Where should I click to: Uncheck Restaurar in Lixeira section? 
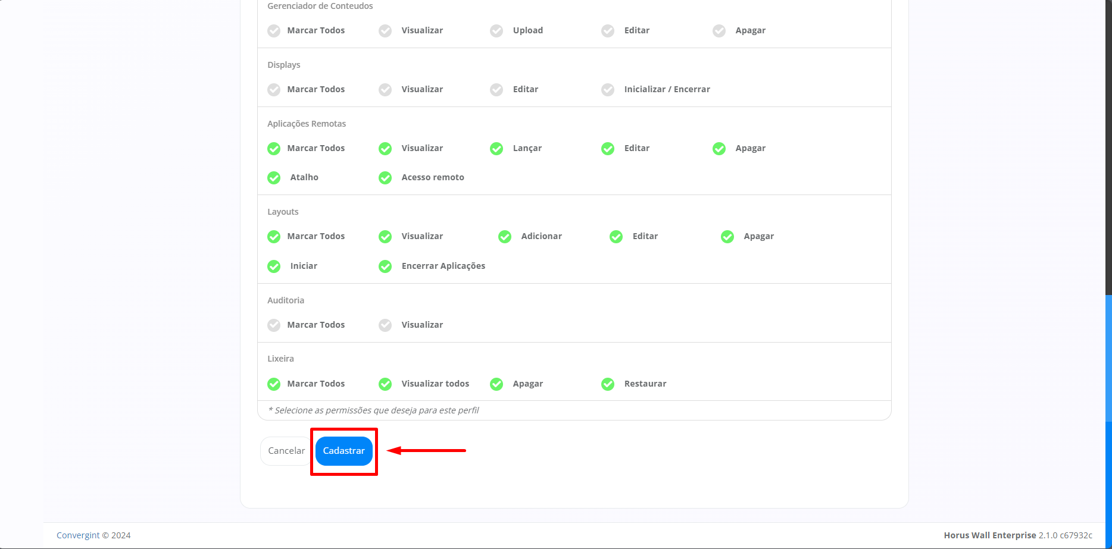click(x=608, y=384)
